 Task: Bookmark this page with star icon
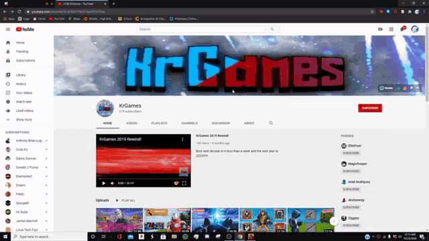tap(372, 11)
